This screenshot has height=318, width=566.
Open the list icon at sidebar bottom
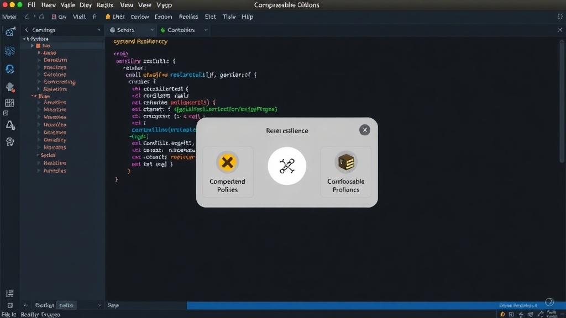(x=10, y=293)
